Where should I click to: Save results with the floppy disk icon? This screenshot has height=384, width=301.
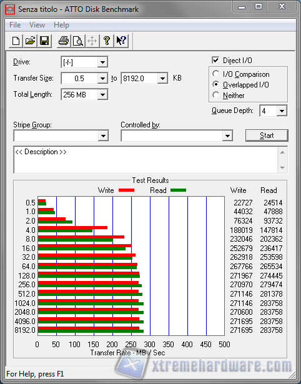click(x=44, y=41)
